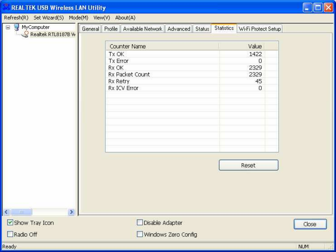
Task: Select the Rx OK counter row
Action: point(192,68)
